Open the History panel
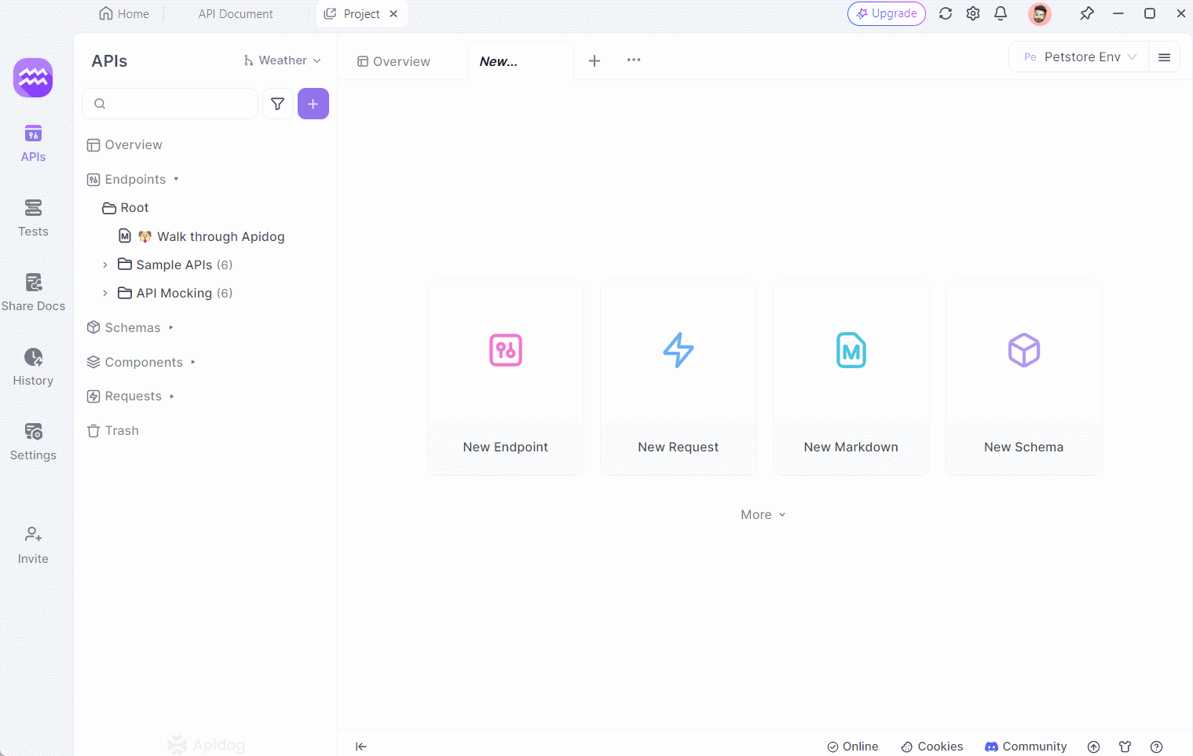 [x=33, y=367]
